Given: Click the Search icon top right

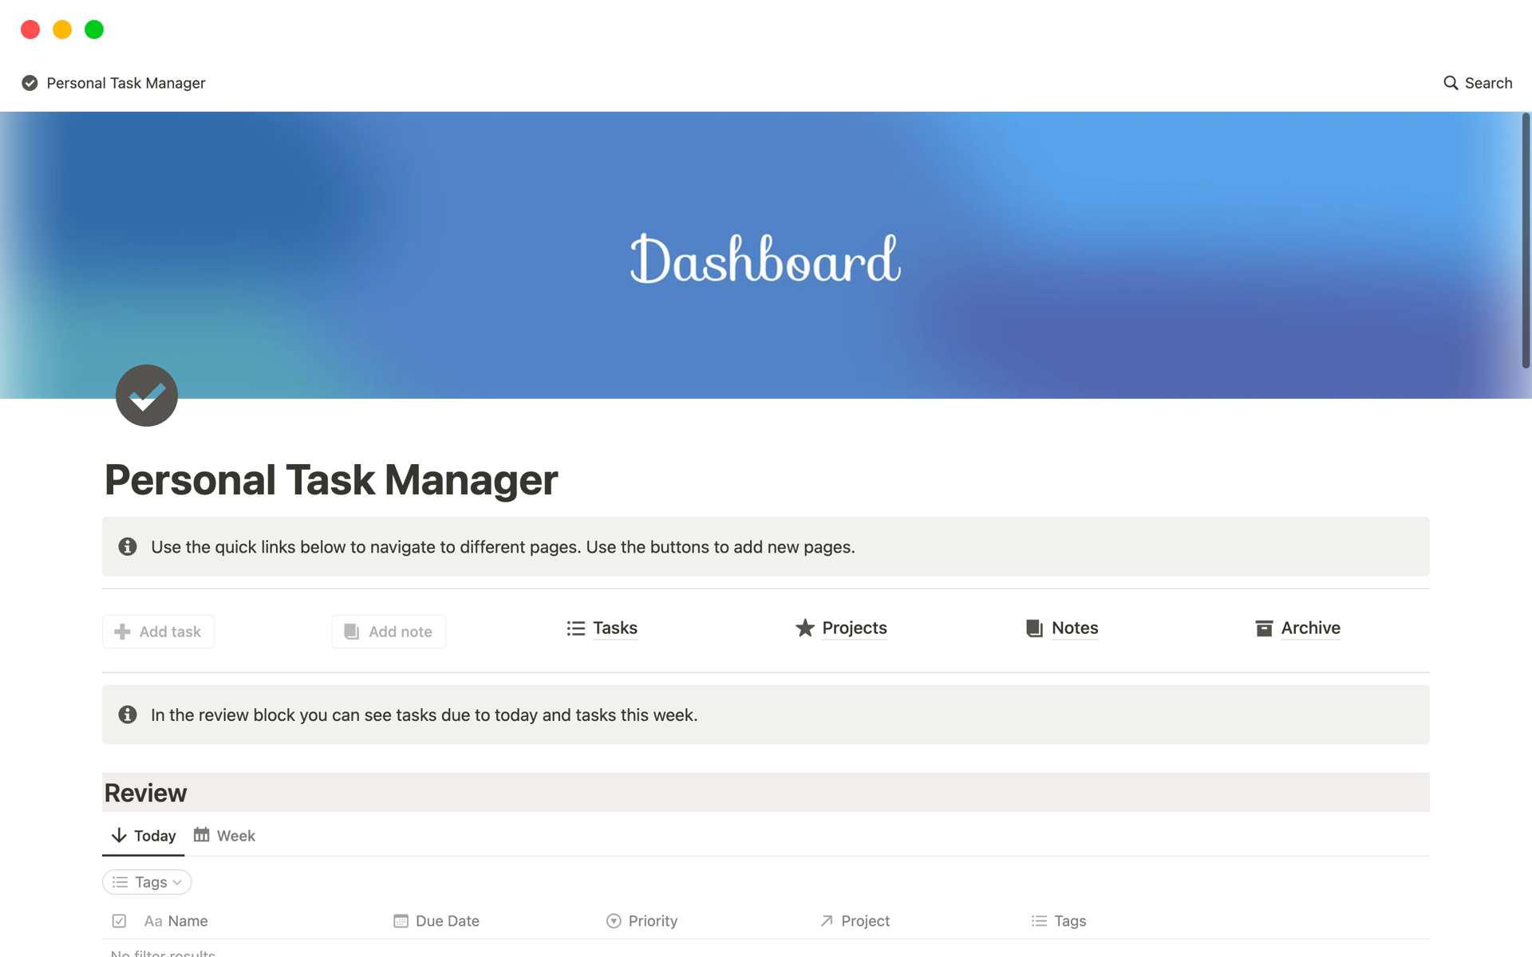Looking at the screenshot, I should 1451,83.
